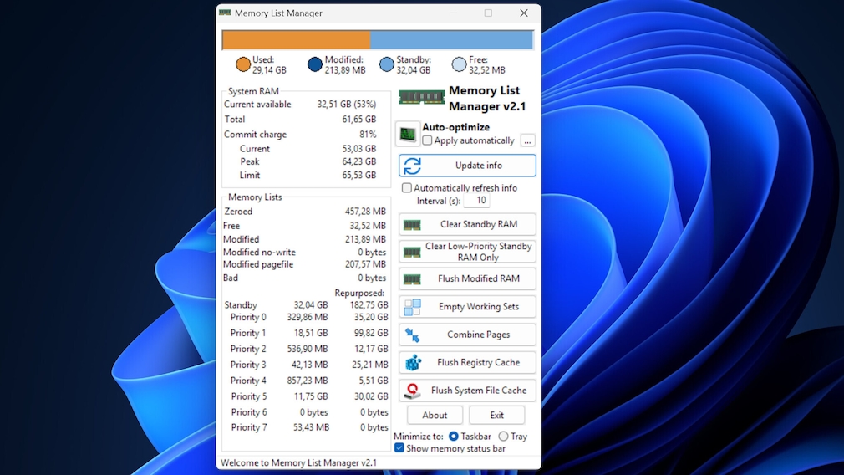Click the Combine Pages arrows icon
This screenshot has height=475, width=844.
[412, 335]
